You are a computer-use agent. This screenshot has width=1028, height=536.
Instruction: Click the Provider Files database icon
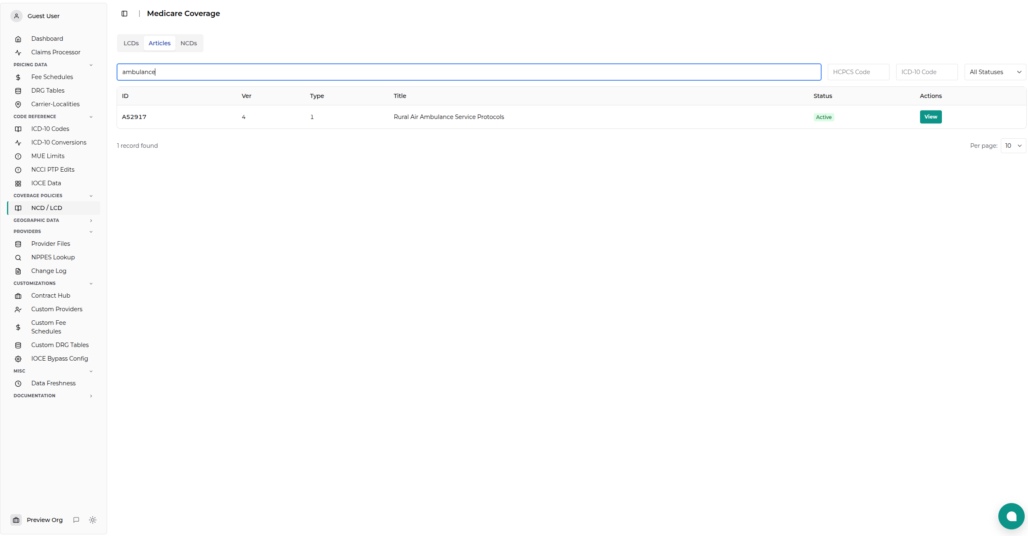[x=18, y=244]
